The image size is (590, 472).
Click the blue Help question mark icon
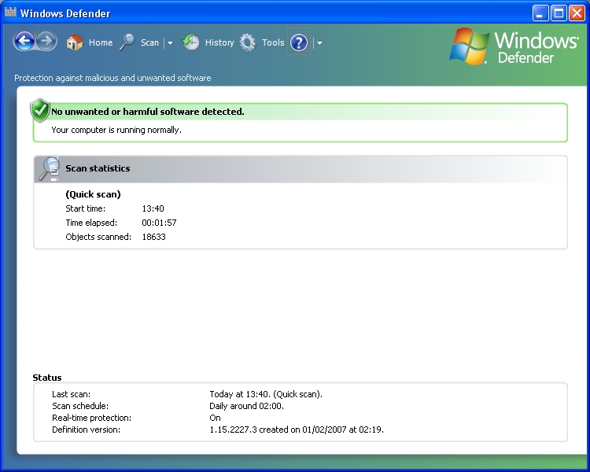point(298,42)
